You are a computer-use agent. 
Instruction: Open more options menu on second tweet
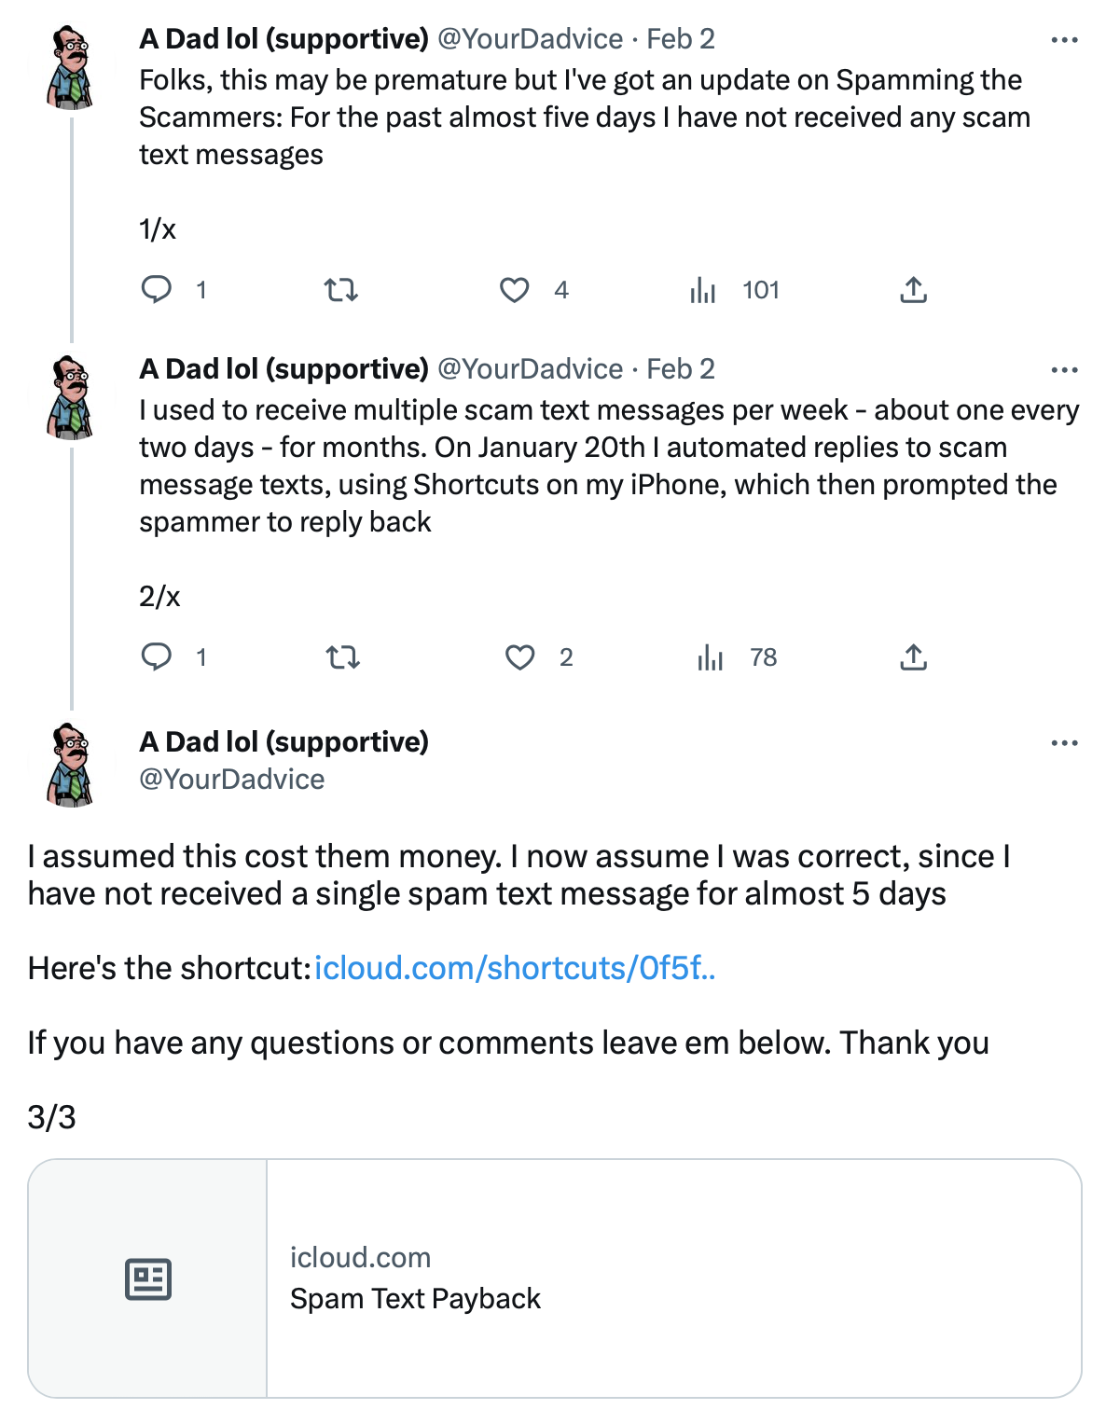coord(1064,370)
